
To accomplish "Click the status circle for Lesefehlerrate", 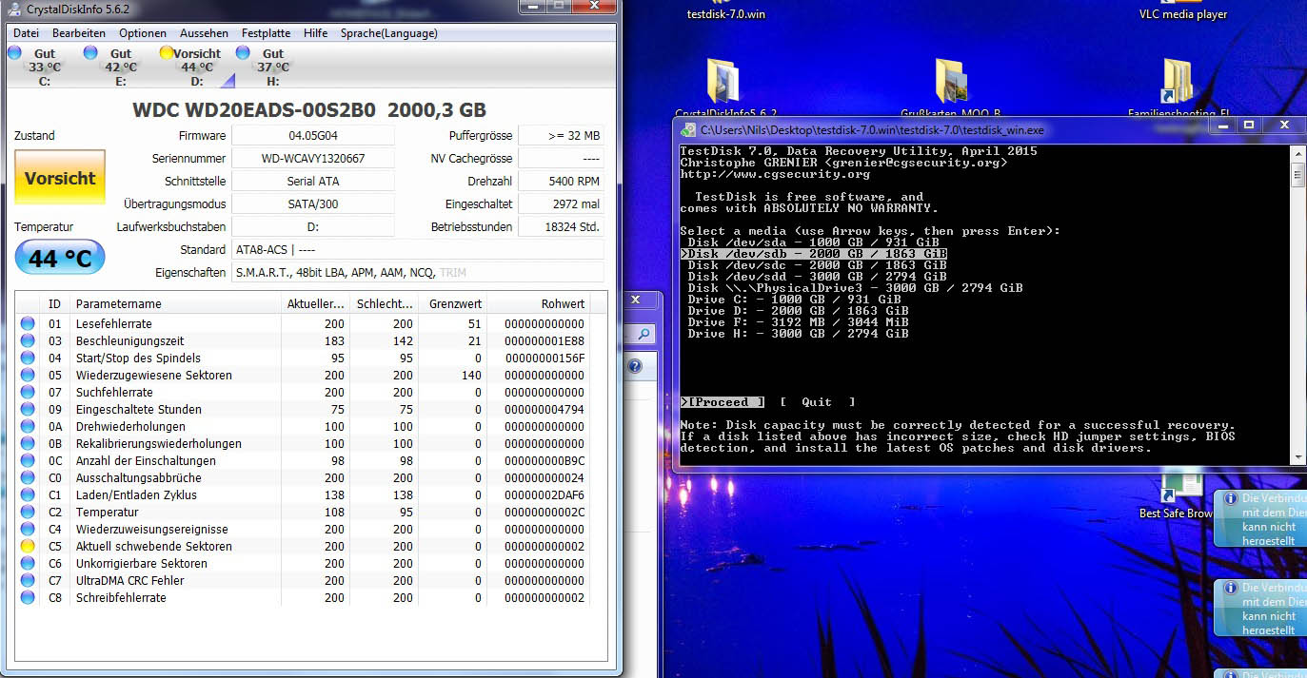I will 28,323.
